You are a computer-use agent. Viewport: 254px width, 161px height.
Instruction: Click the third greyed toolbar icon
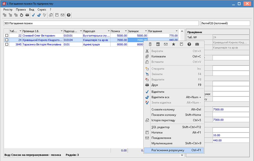click(16, 15)
